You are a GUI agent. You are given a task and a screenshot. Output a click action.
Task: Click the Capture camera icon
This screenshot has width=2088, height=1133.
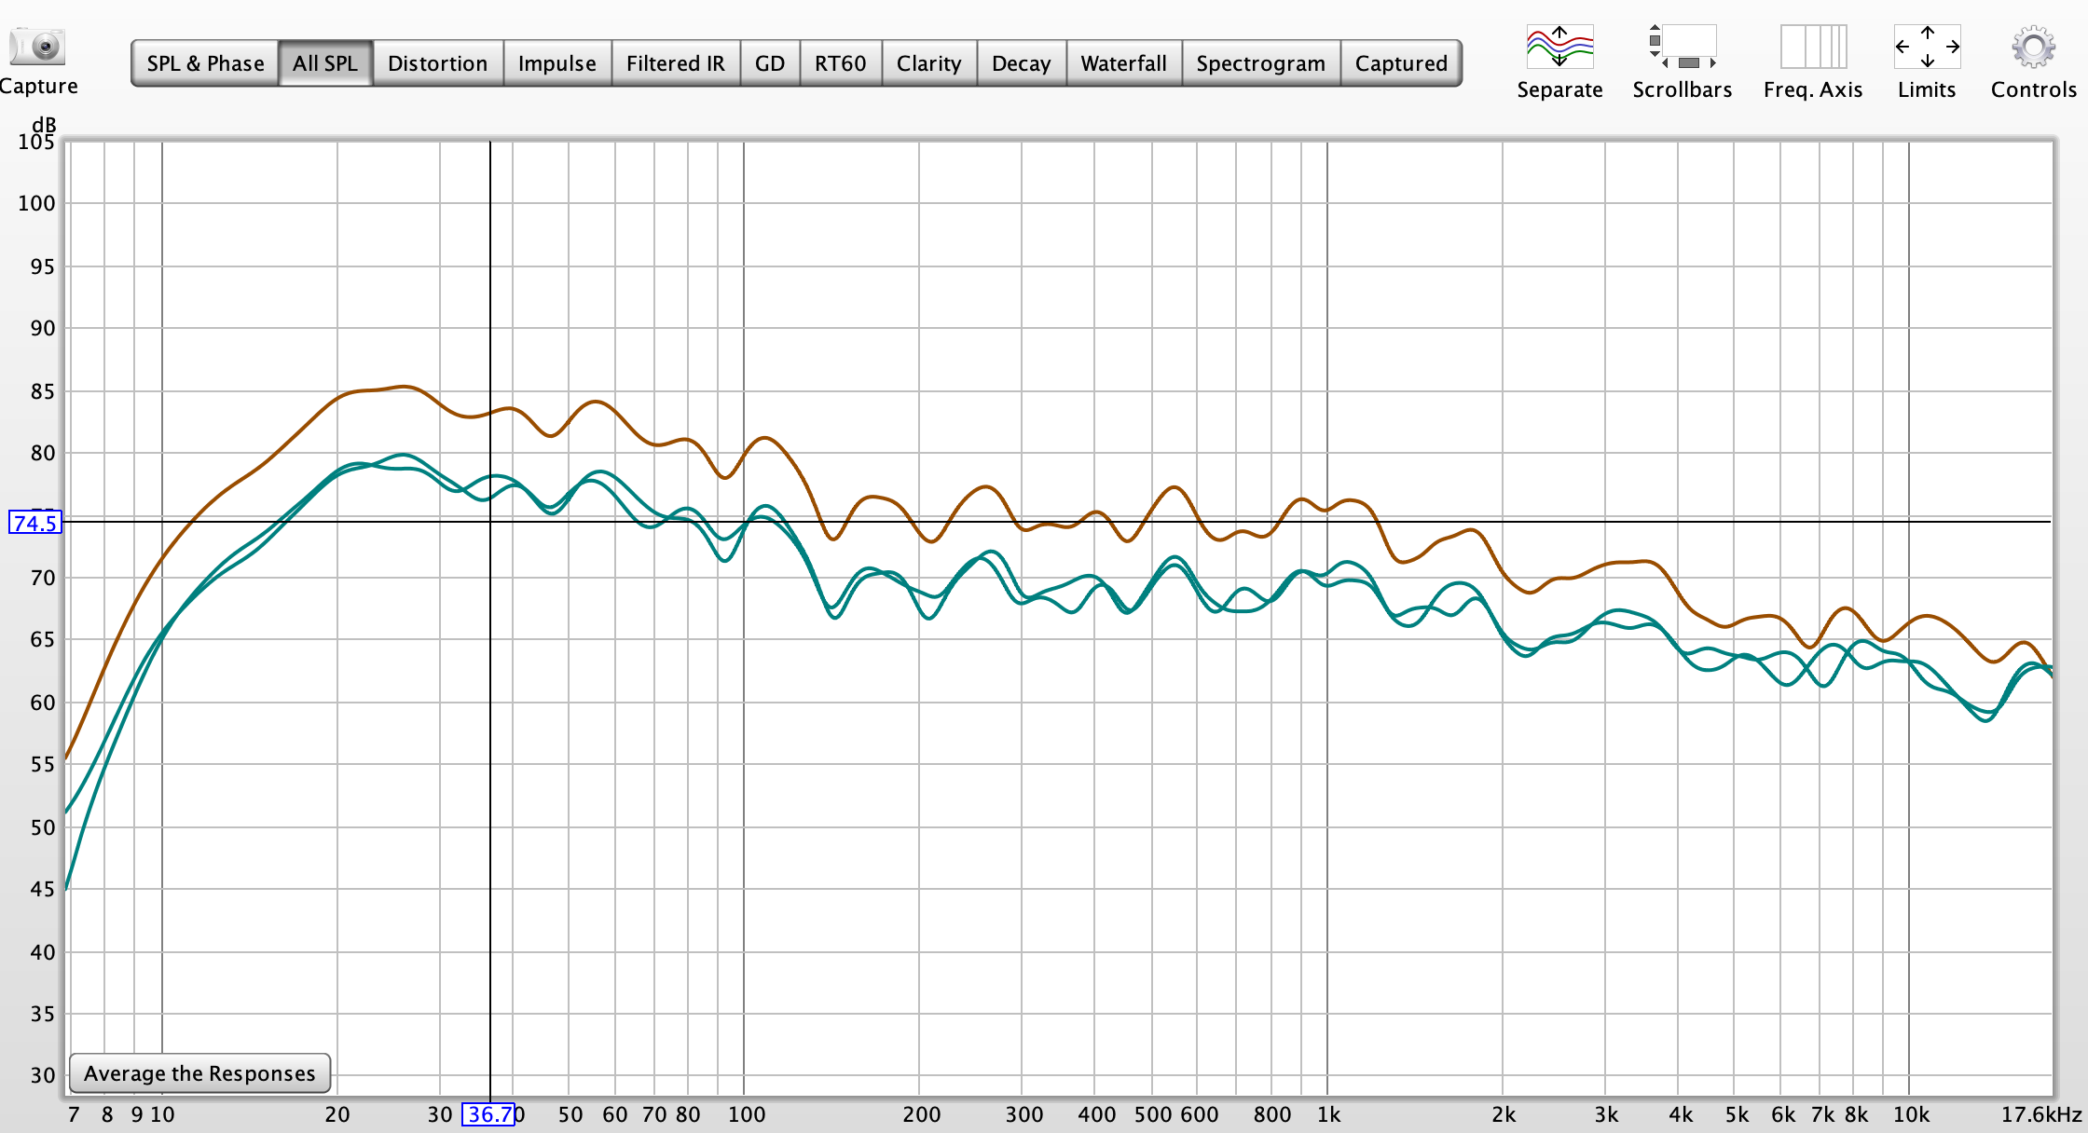(x=37, y=47)
